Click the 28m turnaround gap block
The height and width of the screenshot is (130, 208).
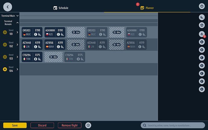[76, 45]
